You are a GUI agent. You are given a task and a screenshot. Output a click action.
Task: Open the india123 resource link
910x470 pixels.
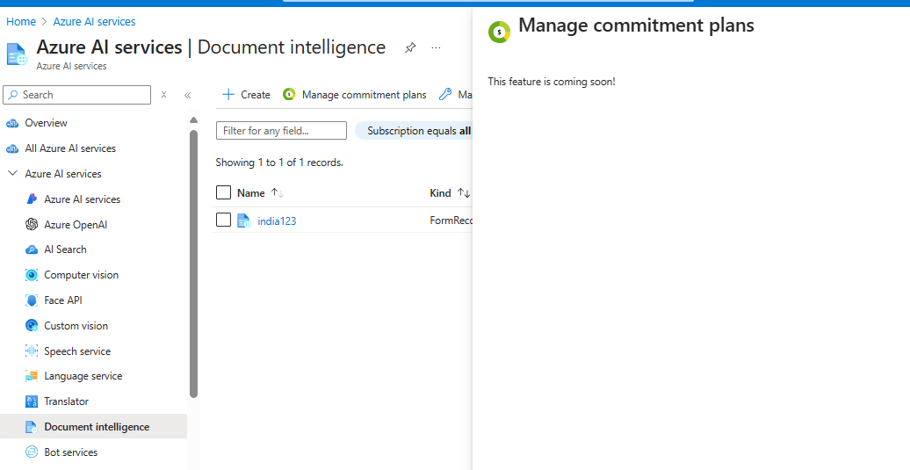click(x=277, y=221)
